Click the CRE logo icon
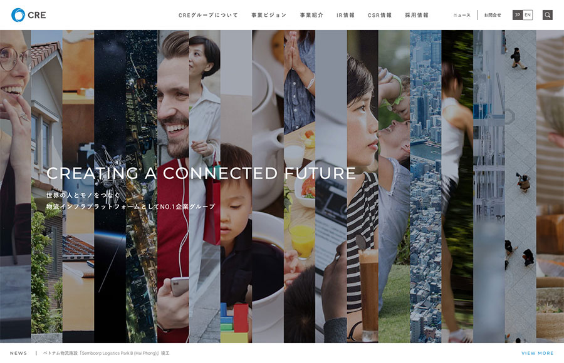The image size is (564, 363). tap(18, 15)
